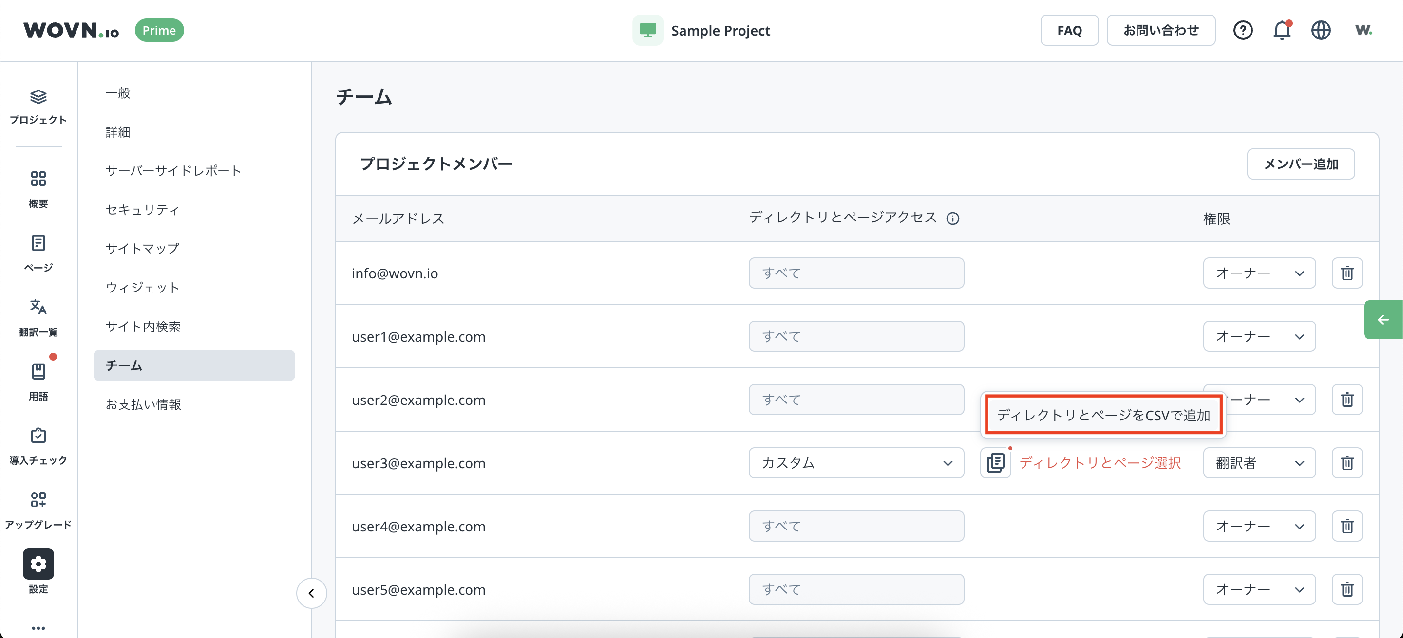Delete user2@example.com with the trash icon

1347,400
